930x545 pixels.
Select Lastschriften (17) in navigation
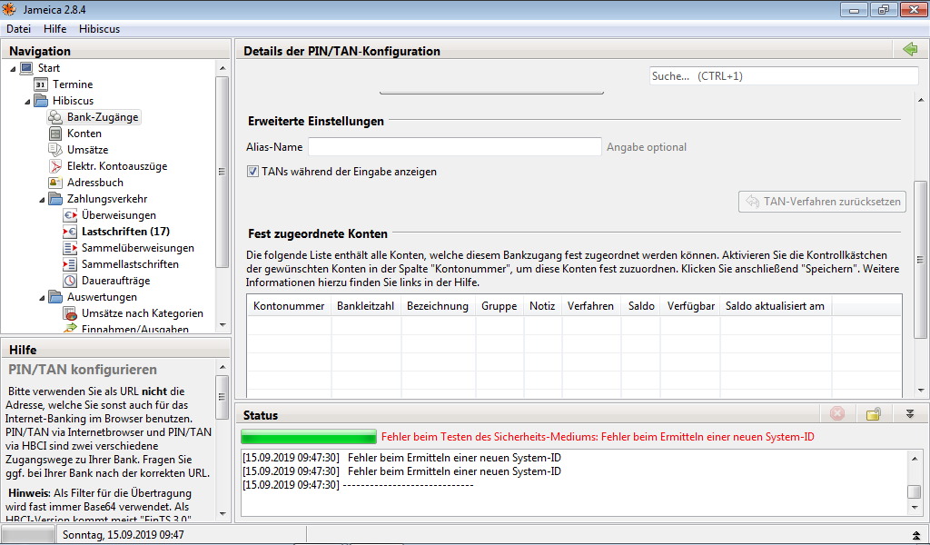click(124, 232)
